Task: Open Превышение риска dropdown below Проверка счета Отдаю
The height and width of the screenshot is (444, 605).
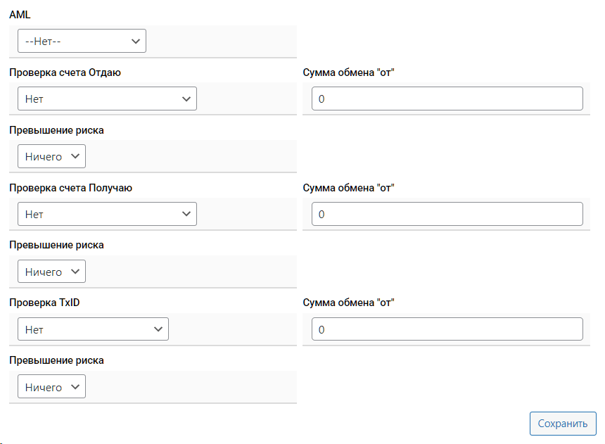Action: pyautogui.click(x=51, y=157)
